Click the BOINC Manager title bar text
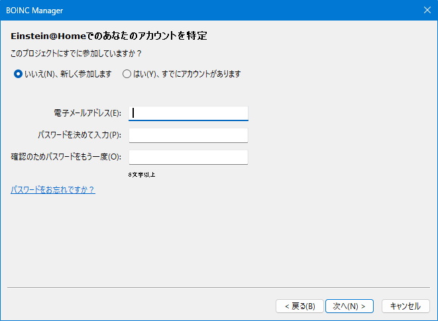 [x=36, y=11]
